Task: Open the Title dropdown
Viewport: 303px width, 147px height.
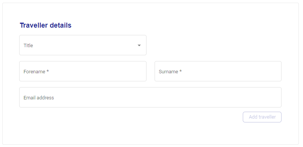Action: click(83, 45)
